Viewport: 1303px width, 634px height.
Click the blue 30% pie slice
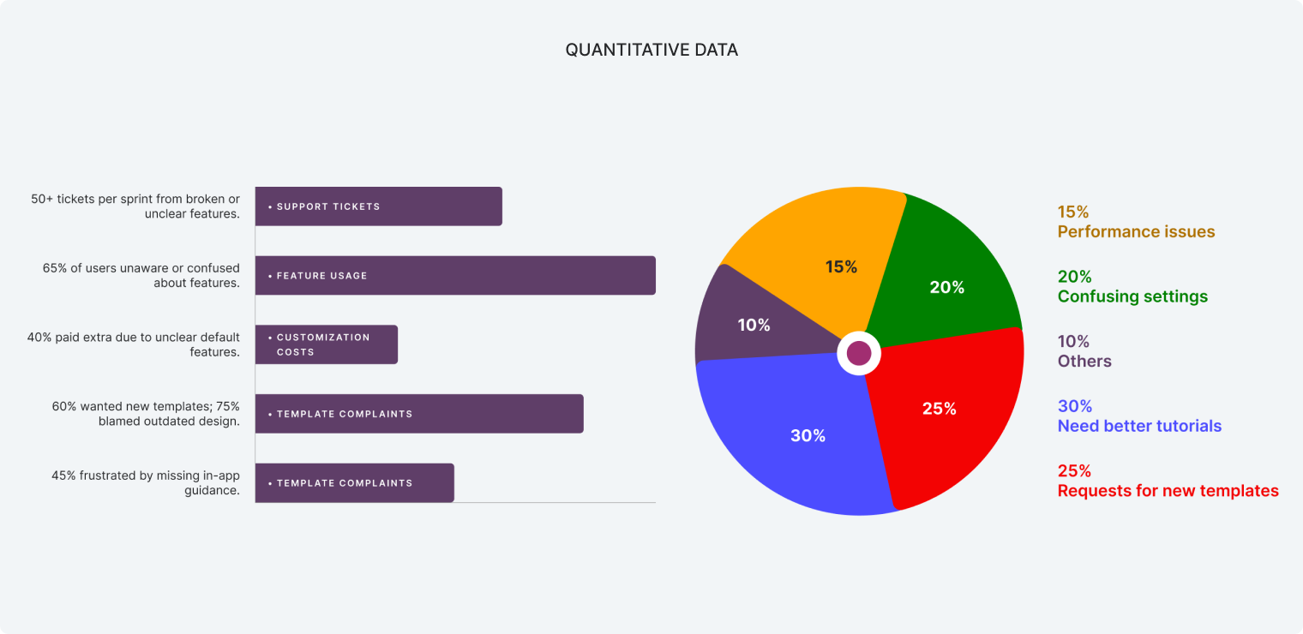(797, 437)
